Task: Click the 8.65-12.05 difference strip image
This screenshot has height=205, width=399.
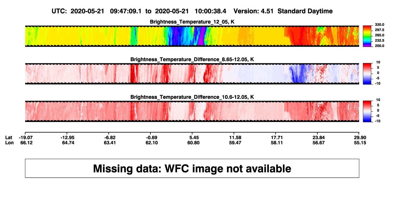Action: pos(192,74)
